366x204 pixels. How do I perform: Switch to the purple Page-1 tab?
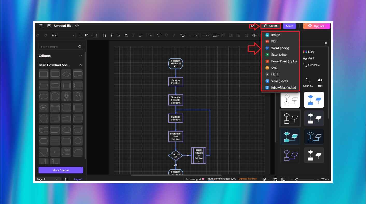click(78, 179)
